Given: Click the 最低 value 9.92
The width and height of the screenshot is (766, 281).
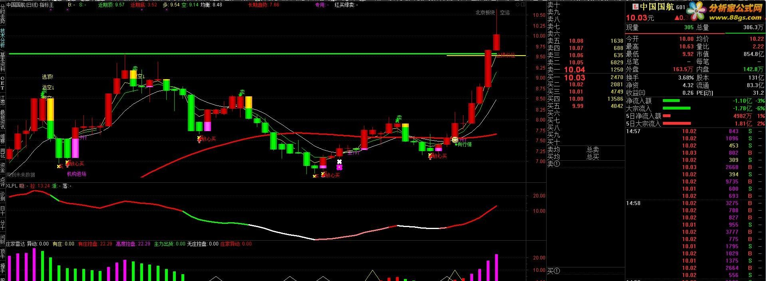Looking at the screenshot, I should [688, 54].
